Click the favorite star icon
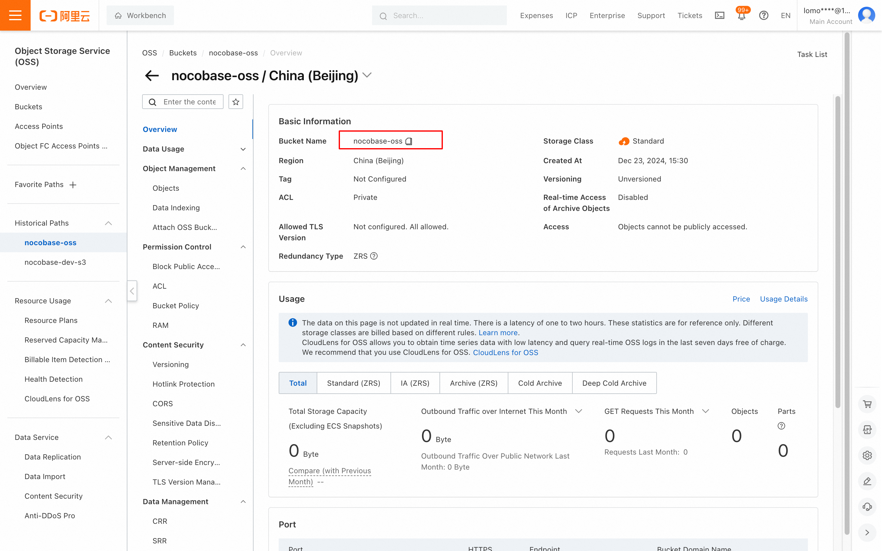Image resolution: width=882 pixels, height=551 pixels. pyautogui.click(x=236, y=102)
